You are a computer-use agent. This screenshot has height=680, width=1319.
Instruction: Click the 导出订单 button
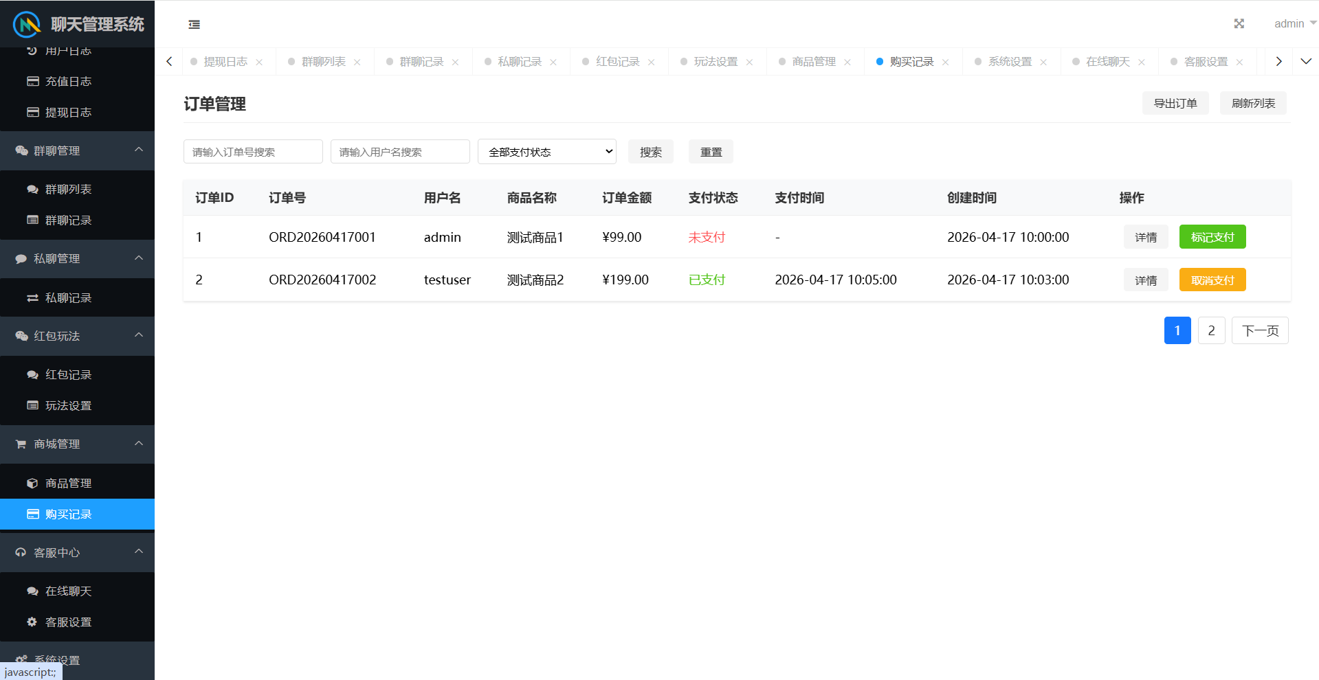pyautogui.click(x=1175, y=104)
